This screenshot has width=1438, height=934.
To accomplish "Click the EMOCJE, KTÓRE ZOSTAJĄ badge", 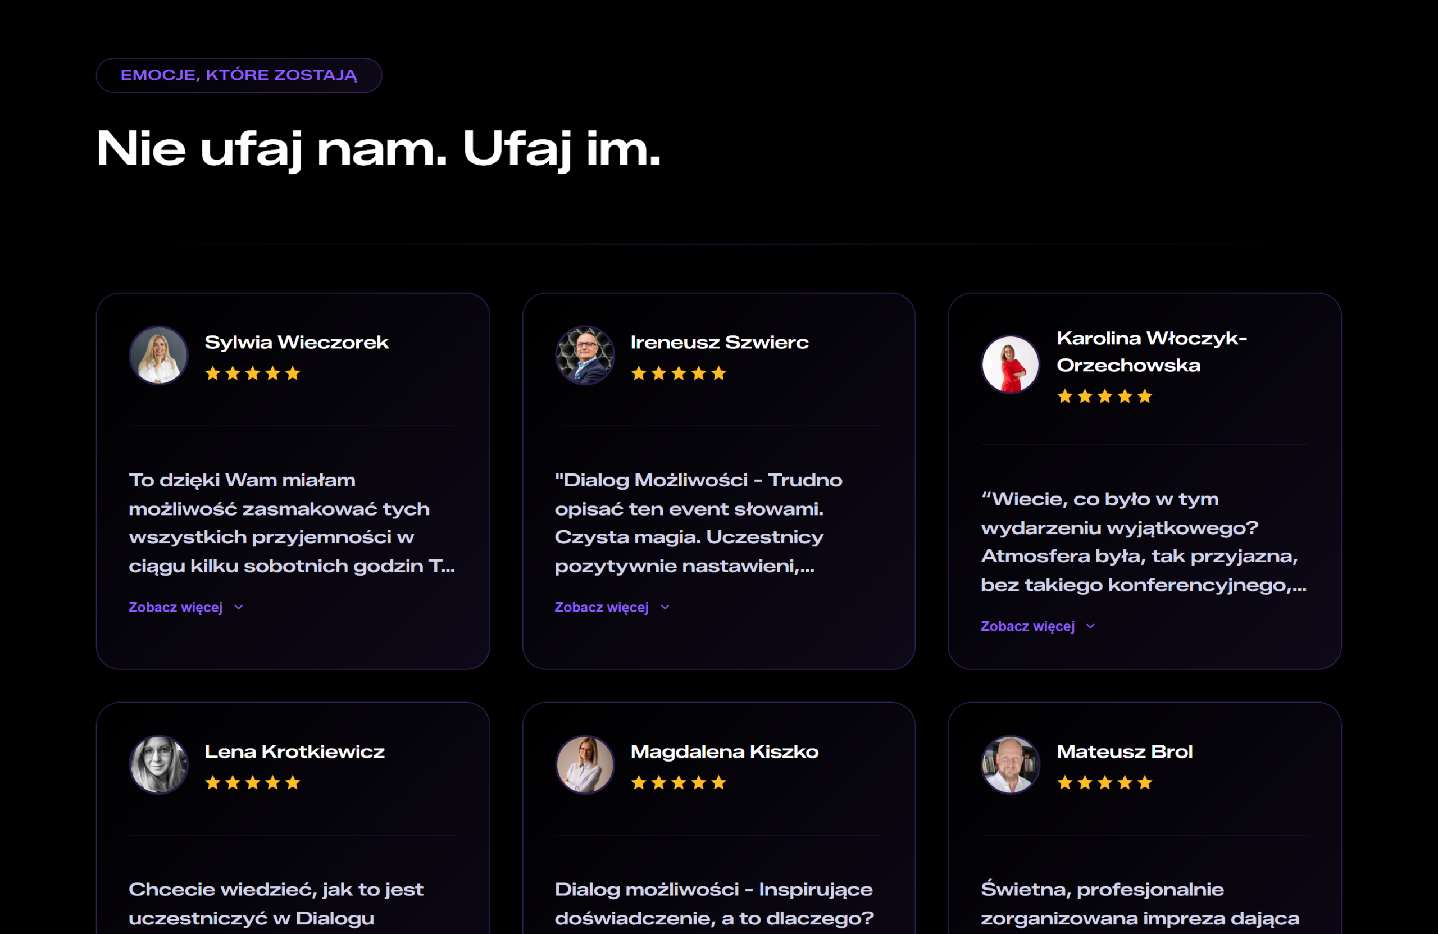I will (239, 75).
